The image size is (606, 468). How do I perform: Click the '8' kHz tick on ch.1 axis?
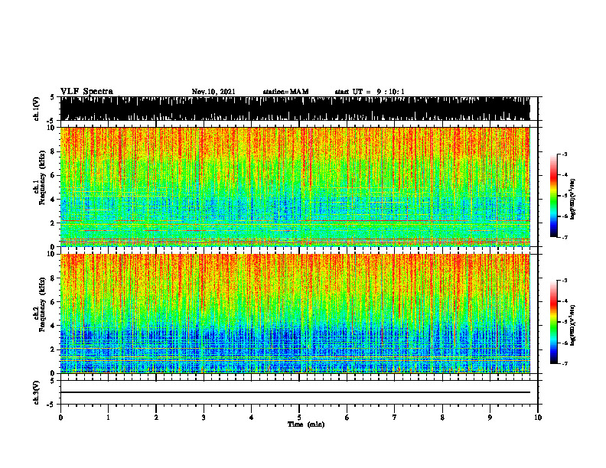[54, 151]
